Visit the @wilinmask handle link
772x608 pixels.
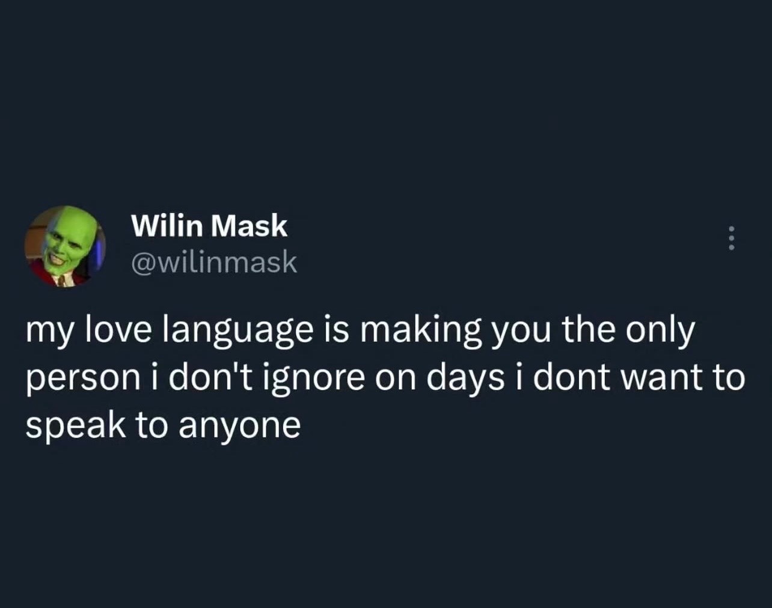214,262
